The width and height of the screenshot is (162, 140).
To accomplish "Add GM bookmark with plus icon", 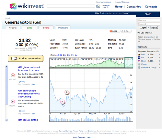I will [x=159, y=58].
